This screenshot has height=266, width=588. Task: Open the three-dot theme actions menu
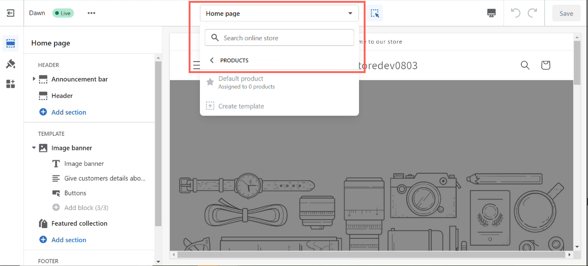pyautogui.click(x=92, y=13)
